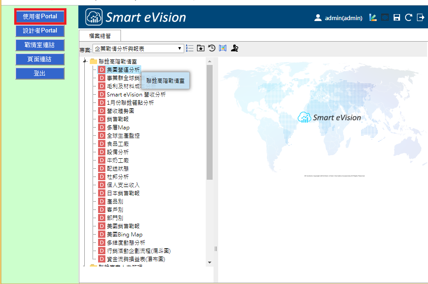
Task: Open the history clock icon
Action: (x=212, y=48)
